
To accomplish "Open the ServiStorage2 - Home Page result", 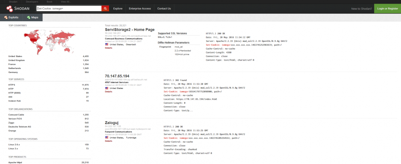I will 129,30.
